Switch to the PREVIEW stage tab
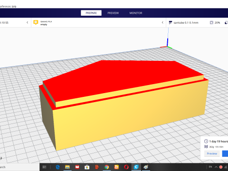Image resolution: width=228 pixels, height=171 pixels. tap(113, 13)
